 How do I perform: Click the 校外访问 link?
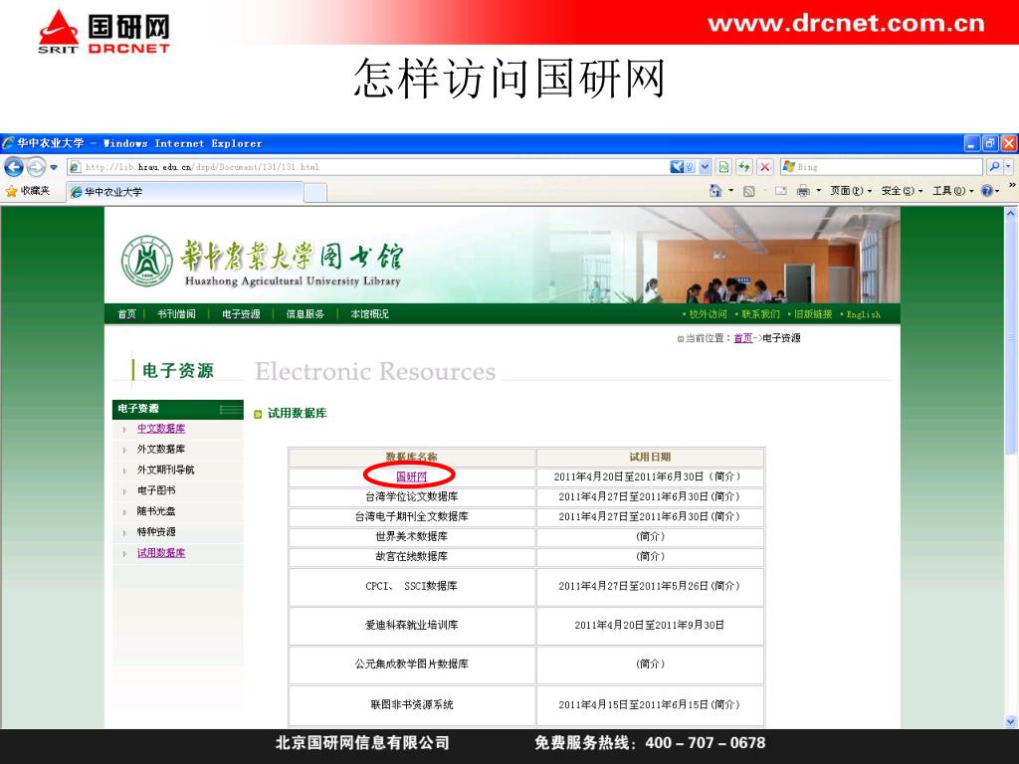coord(708,314)
